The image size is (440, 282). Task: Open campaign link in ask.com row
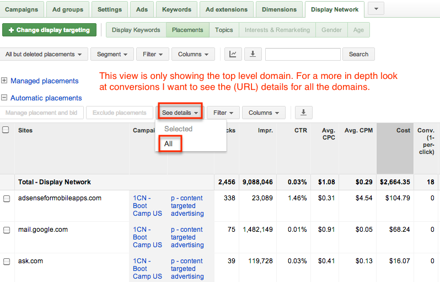[147, 269]
